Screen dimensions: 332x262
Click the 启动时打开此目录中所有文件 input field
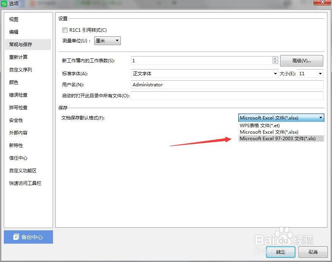pos(227,96)
